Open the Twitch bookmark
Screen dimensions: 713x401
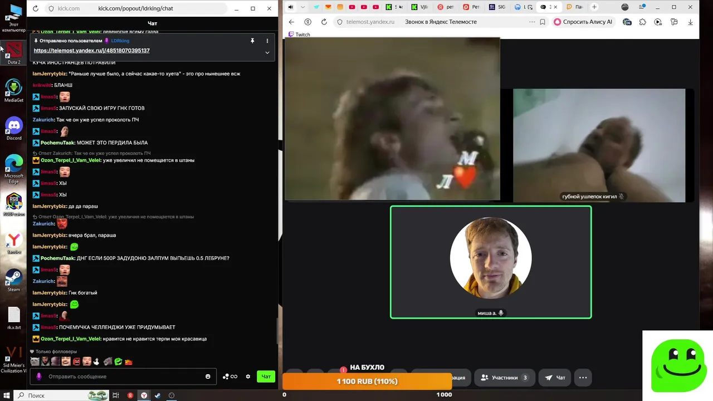[299, 35]
